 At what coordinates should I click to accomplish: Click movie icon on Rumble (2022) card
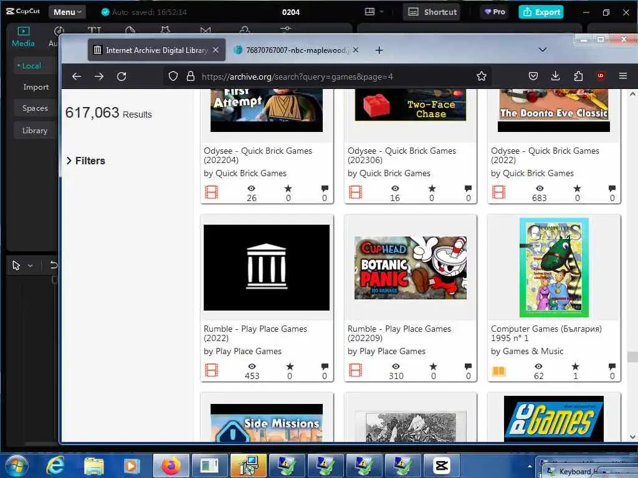211,370
